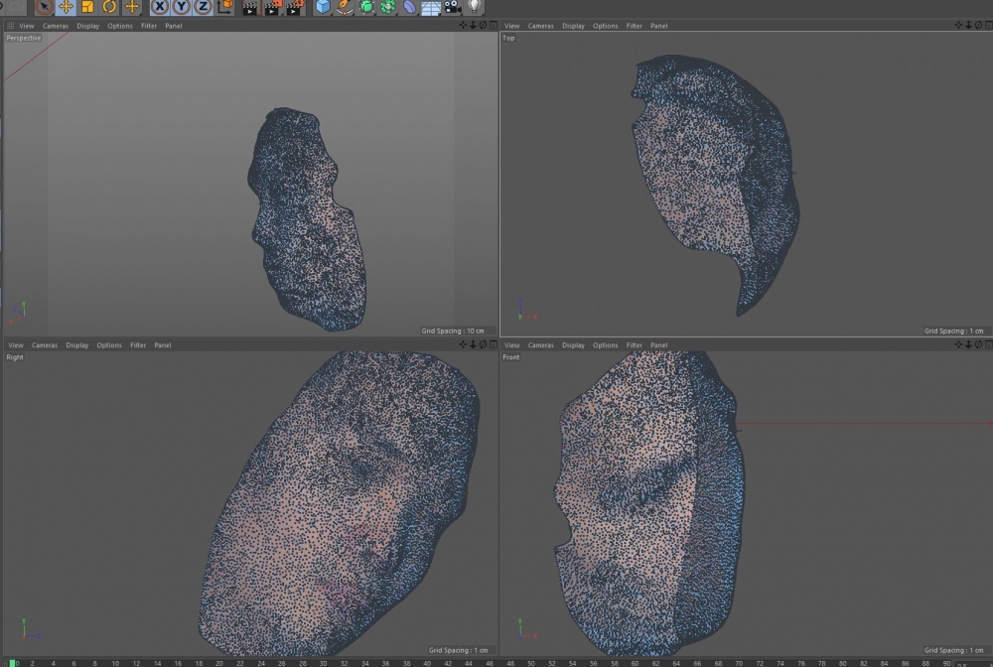Choose the Scale tool

point(87,6)
